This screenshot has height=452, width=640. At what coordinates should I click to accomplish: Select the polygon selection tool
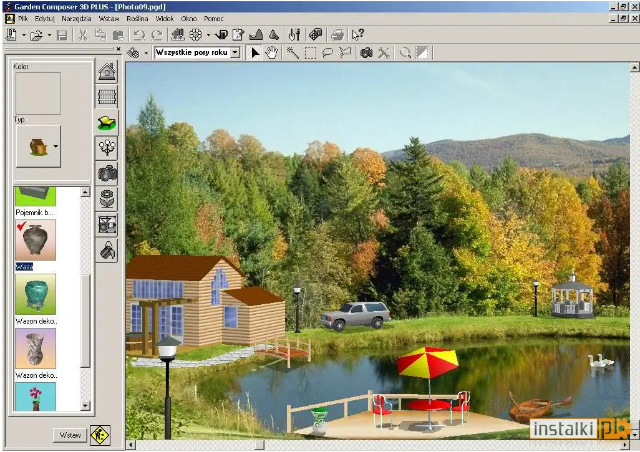pyautogui.click(x=345, y=52)
